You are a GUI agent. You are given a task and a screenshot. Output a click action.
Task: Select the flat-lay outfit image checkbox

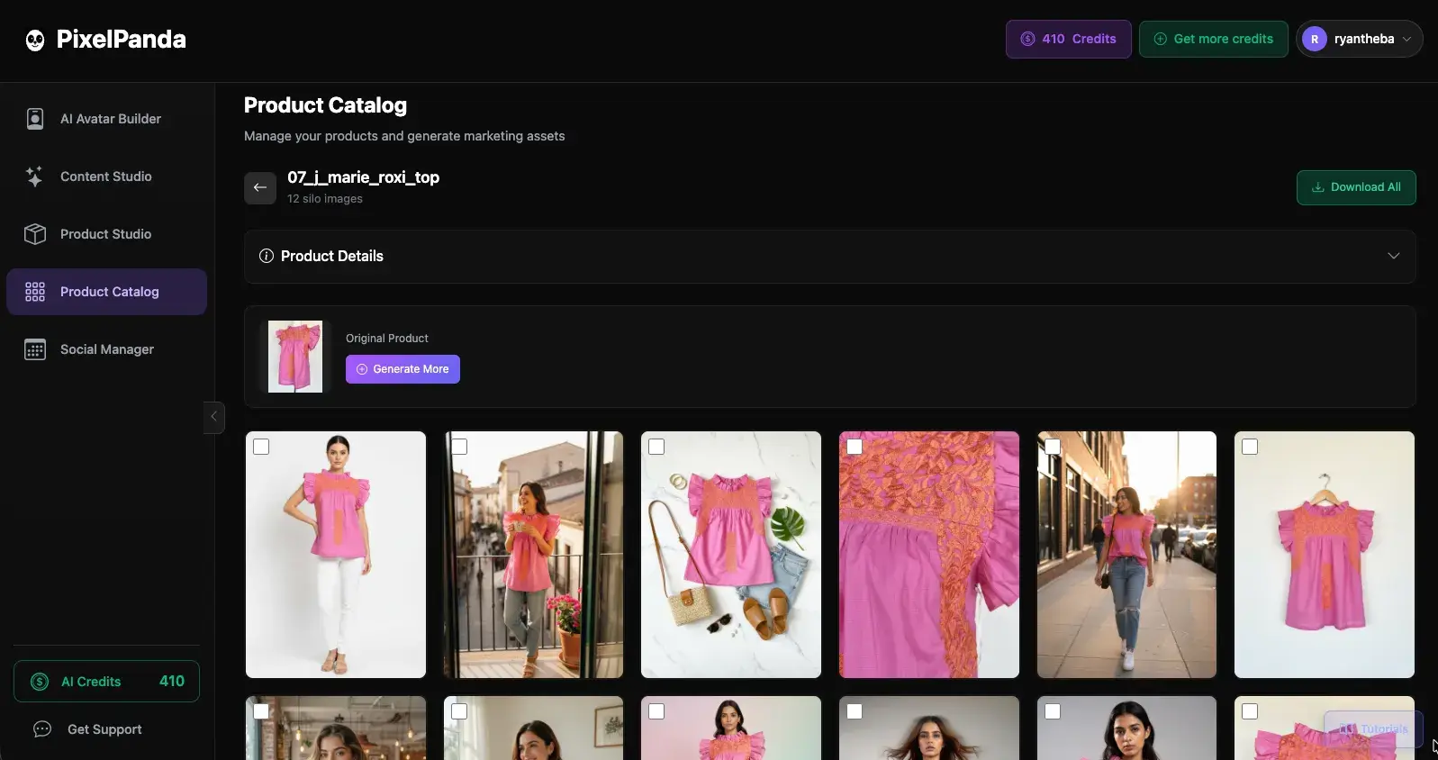(656, 447)
